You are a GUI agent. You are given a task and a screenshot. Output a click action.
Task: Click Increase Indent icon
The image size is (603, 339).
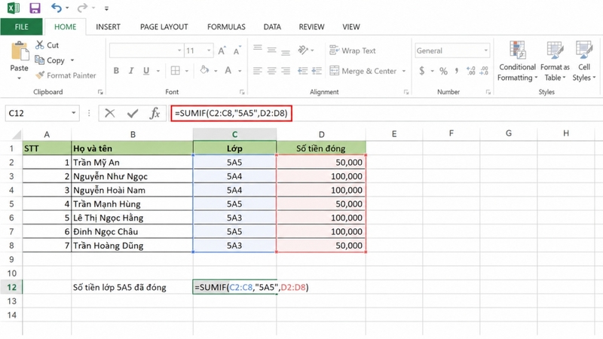[317, 71]
